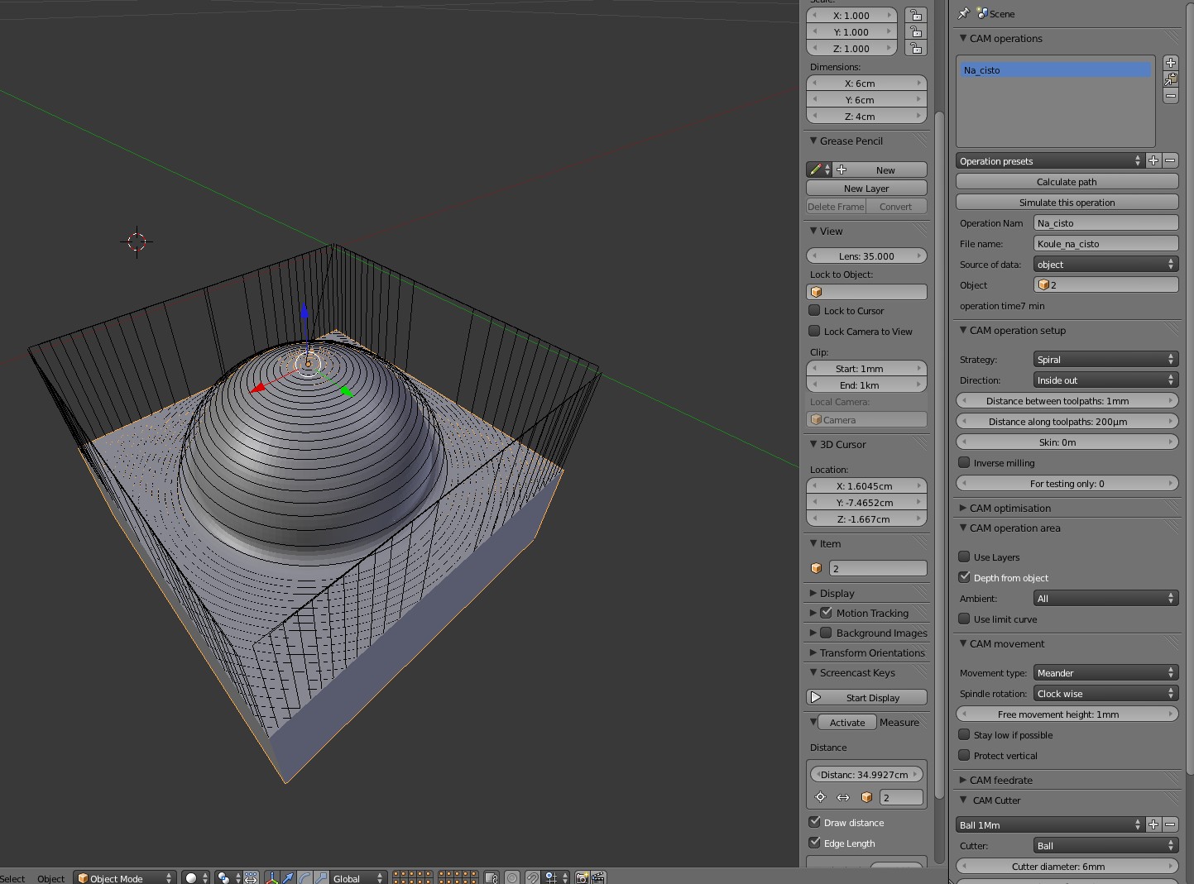
Task: Add a new CAM operation with plus icon
Action: click(1170, 63)
